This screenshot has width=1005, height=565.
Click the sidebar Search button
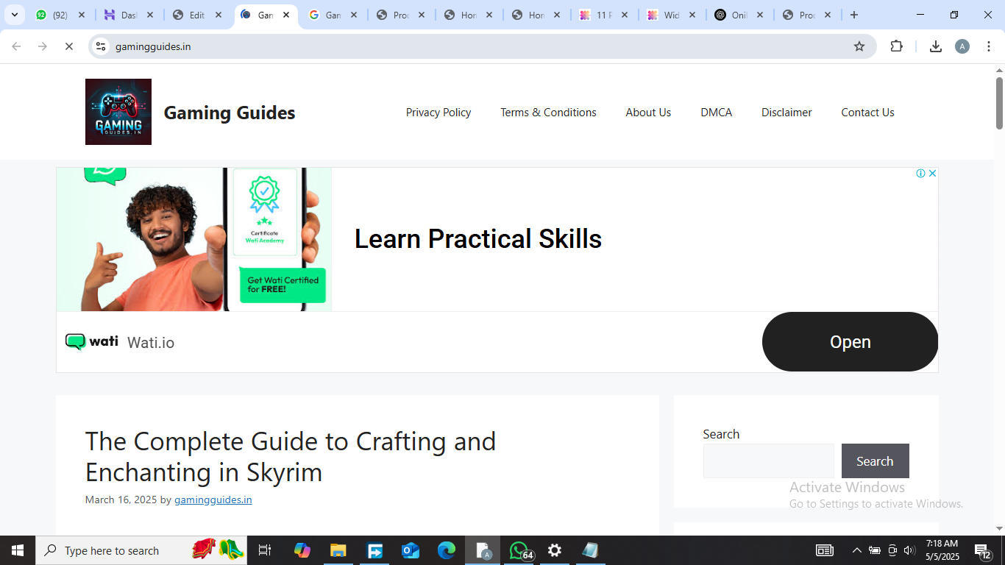tap(875, 461)
